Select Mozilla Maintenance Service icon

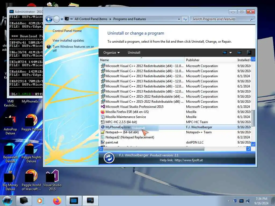(x=103, y=117)
